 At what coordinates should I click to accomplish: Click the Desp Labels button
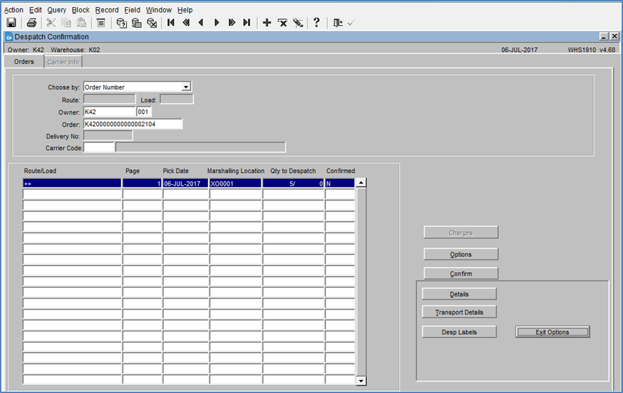(x=459, y=332)
